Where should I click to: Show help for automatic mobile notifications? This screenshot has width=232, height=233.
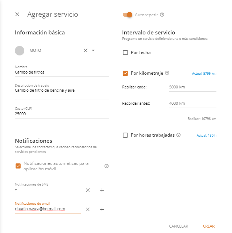[x=107, y=166]
